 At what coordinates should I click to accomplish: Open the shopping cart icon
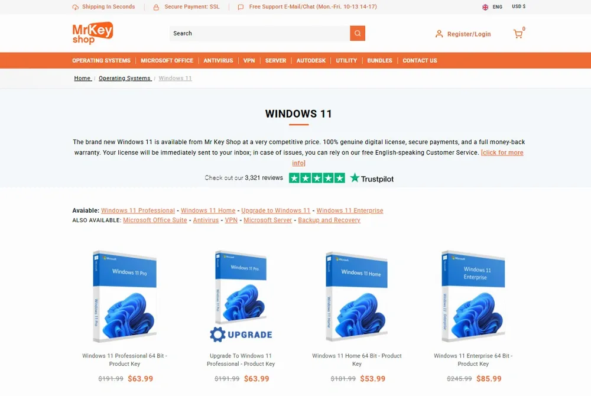[x=518, y=34]
